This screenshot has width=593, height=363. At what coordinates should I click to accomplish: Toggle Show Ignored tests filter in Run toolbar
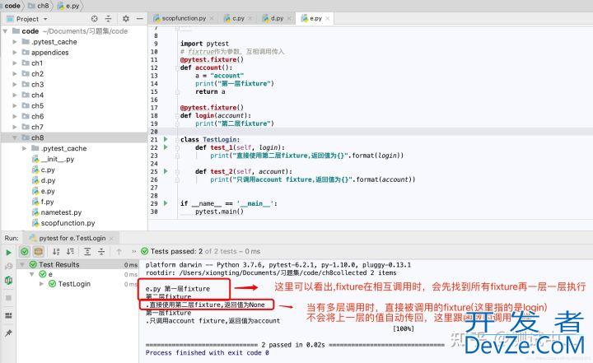coord(38,251)
